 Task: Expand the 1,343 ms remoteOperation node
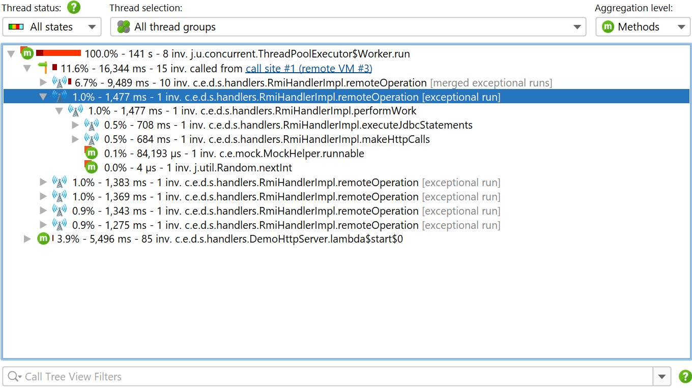point(43,211)
